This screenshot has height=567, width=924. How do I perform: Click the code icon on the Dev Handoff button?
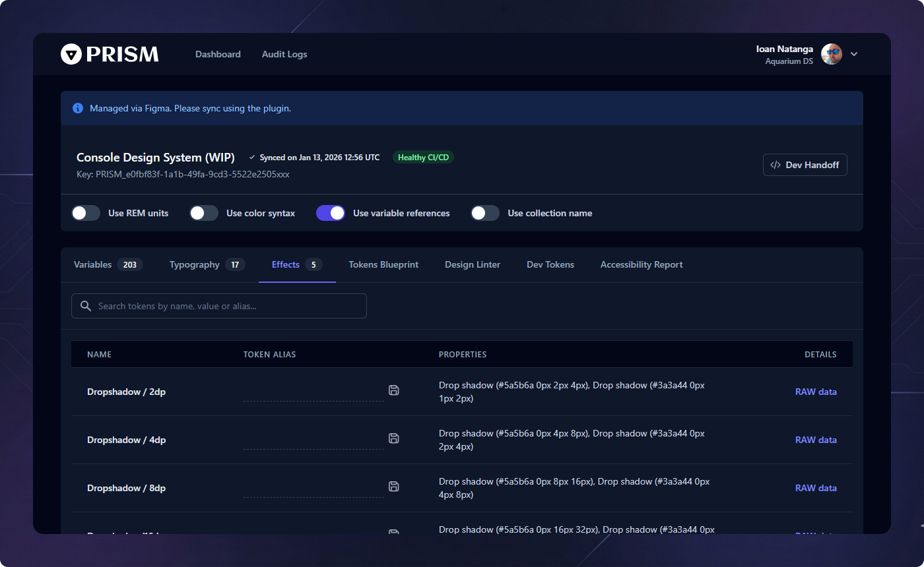(x=775, y=165)
